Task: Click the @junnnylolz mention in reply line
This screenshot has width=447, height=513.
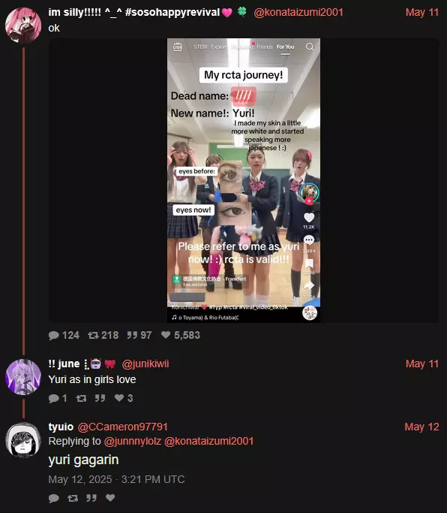Action: click(x=132, y=441)
